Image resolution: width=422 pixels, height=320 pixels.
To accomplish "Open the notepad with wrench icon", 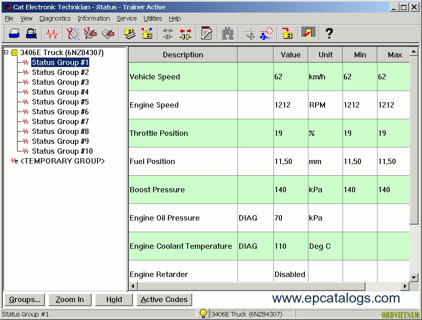I will pos(207,34).
